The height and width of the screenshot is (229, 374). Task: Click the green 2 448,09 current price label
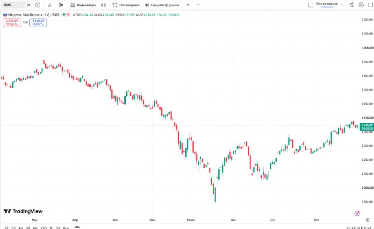point(367,127)
